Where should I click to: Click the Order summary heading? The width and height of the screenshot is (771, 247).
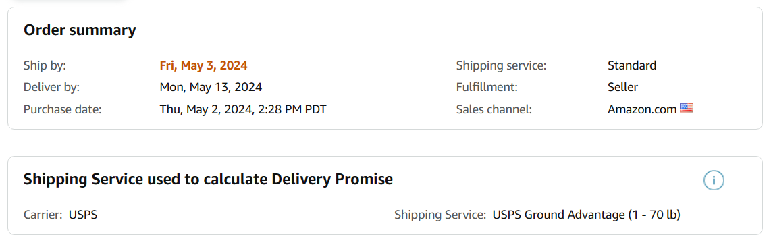pos(80,30)
